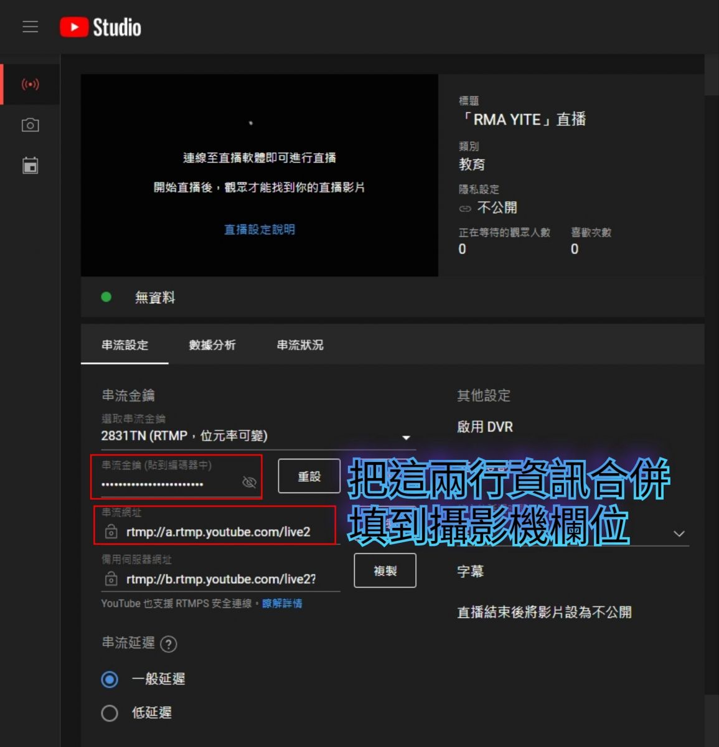719x747 pixels.
Task: Click the page vertical scrollbar
Action: (x=712, y=75)
